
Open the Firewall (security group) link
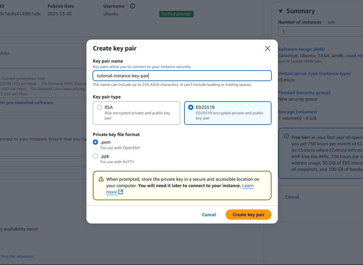[x=304, y=93]
